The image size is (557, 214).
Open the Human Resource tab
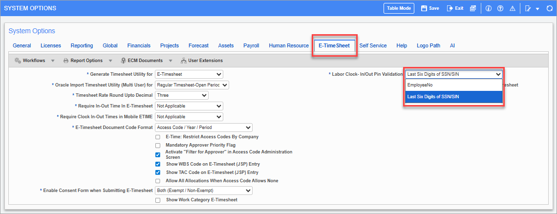tap(289, 45)
